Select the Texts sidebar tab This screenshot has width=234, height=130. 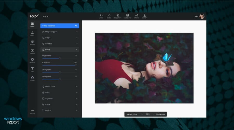pyautogui.click(x=32, y=69)
